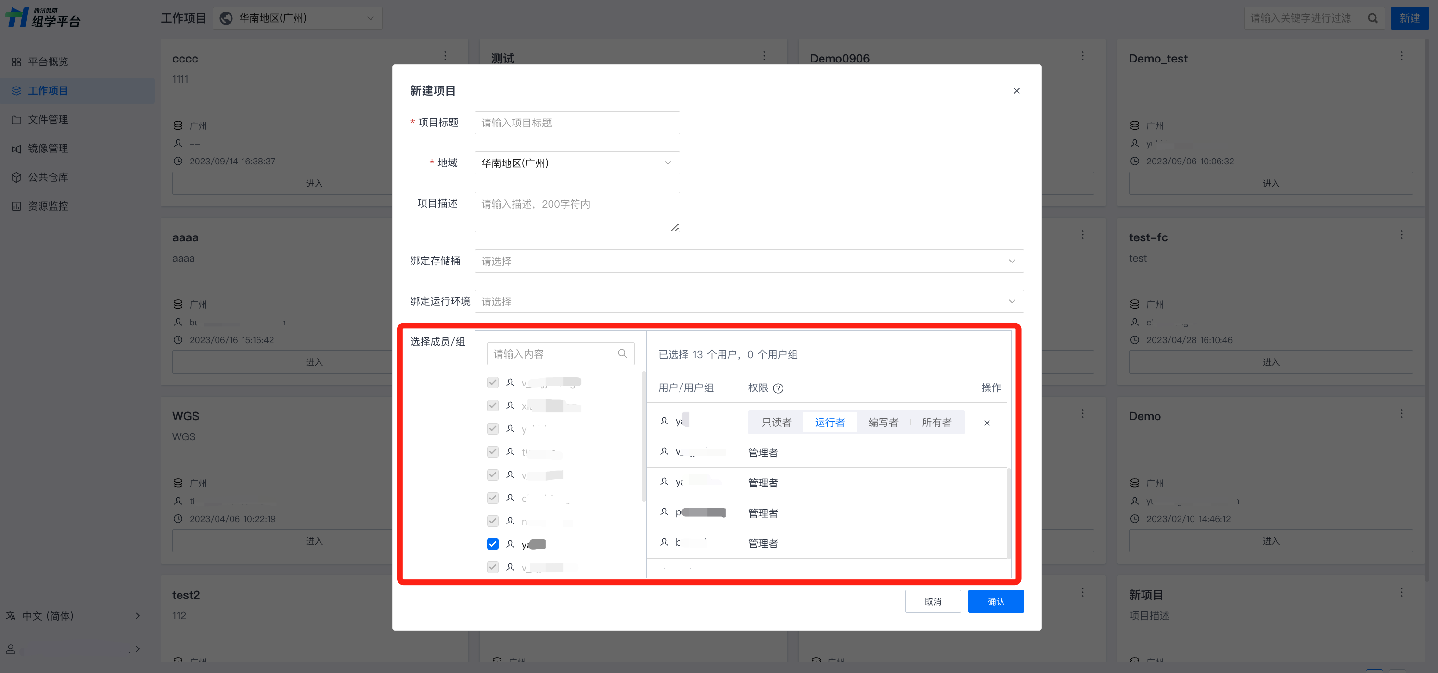Expand the 绑定运行环境 dropdown

pos(748,301)
